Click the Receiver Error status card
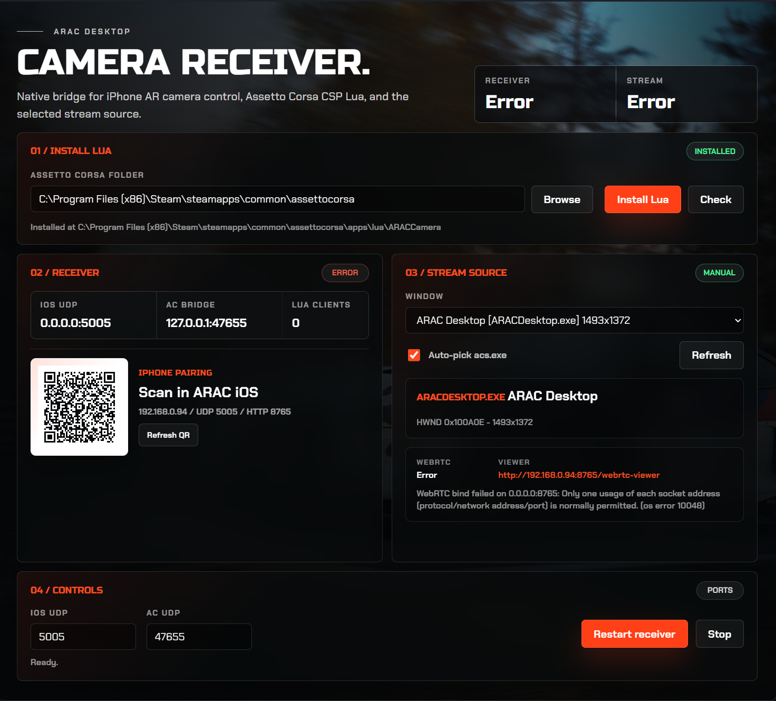776x701 pixels. click(x=545, y=94)
